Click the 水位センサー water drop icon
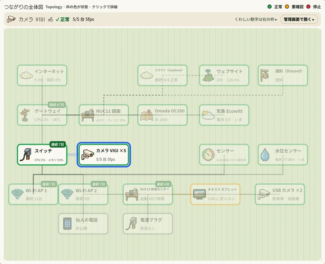 (265, 155)
